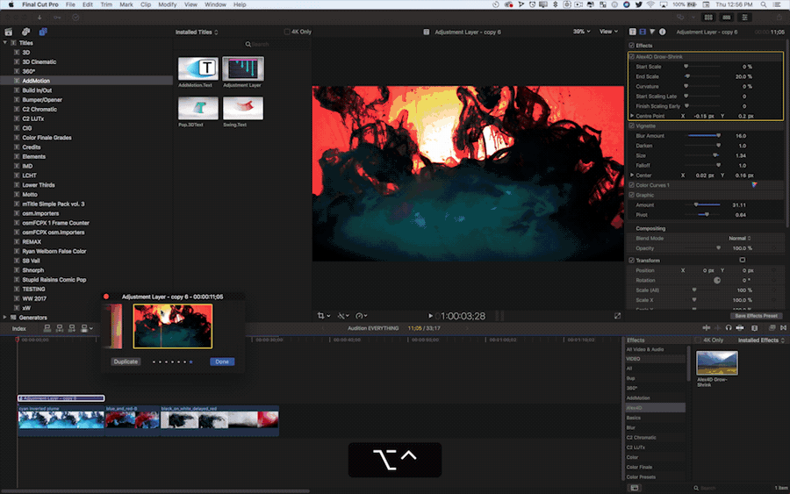
Task: Select the Alex4D Grow-Shrink effect thumbnail
Action: tap(716, 363)
